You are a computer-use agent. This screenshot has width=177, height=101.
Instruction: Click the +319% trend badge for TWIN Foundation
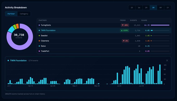[x=124, y=30]
